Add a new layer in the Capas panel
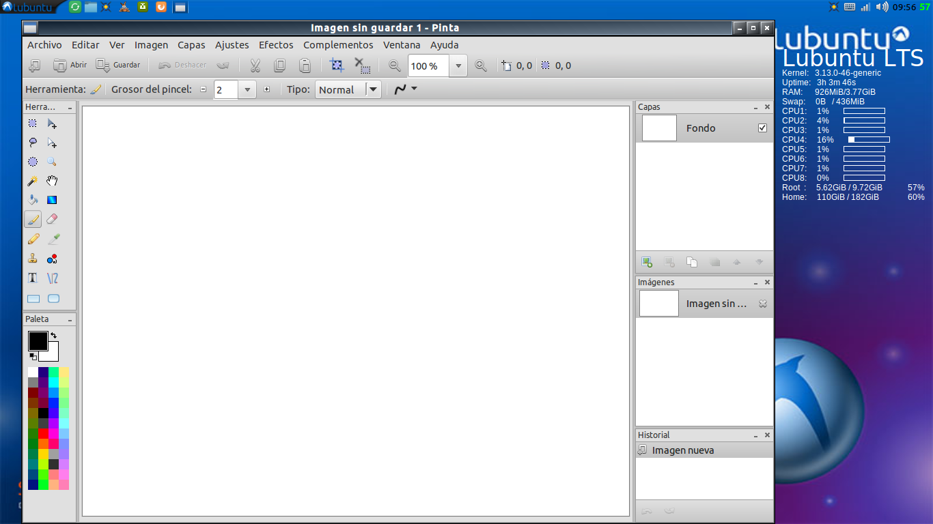Screen dimensions: 933x524 point(647,261)
